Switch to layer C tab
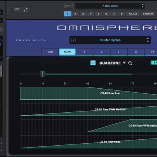This screenshot has width=157, height=157. pos(119,52)
